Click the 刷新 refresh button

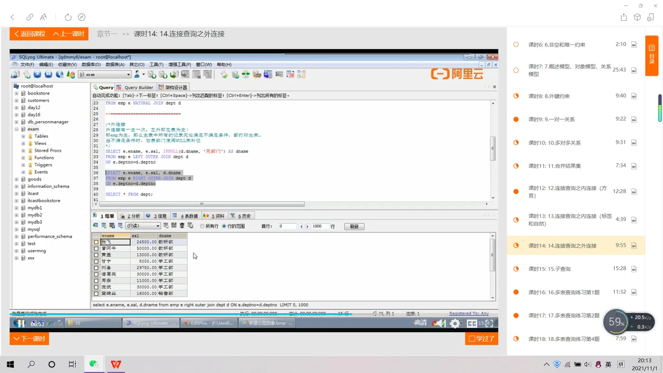pos(354,226)
